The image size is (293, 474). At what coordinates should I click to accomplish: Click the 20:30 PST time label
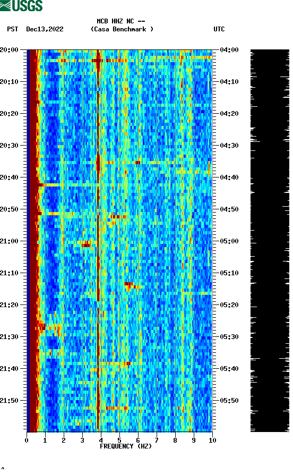coord(9,146)
